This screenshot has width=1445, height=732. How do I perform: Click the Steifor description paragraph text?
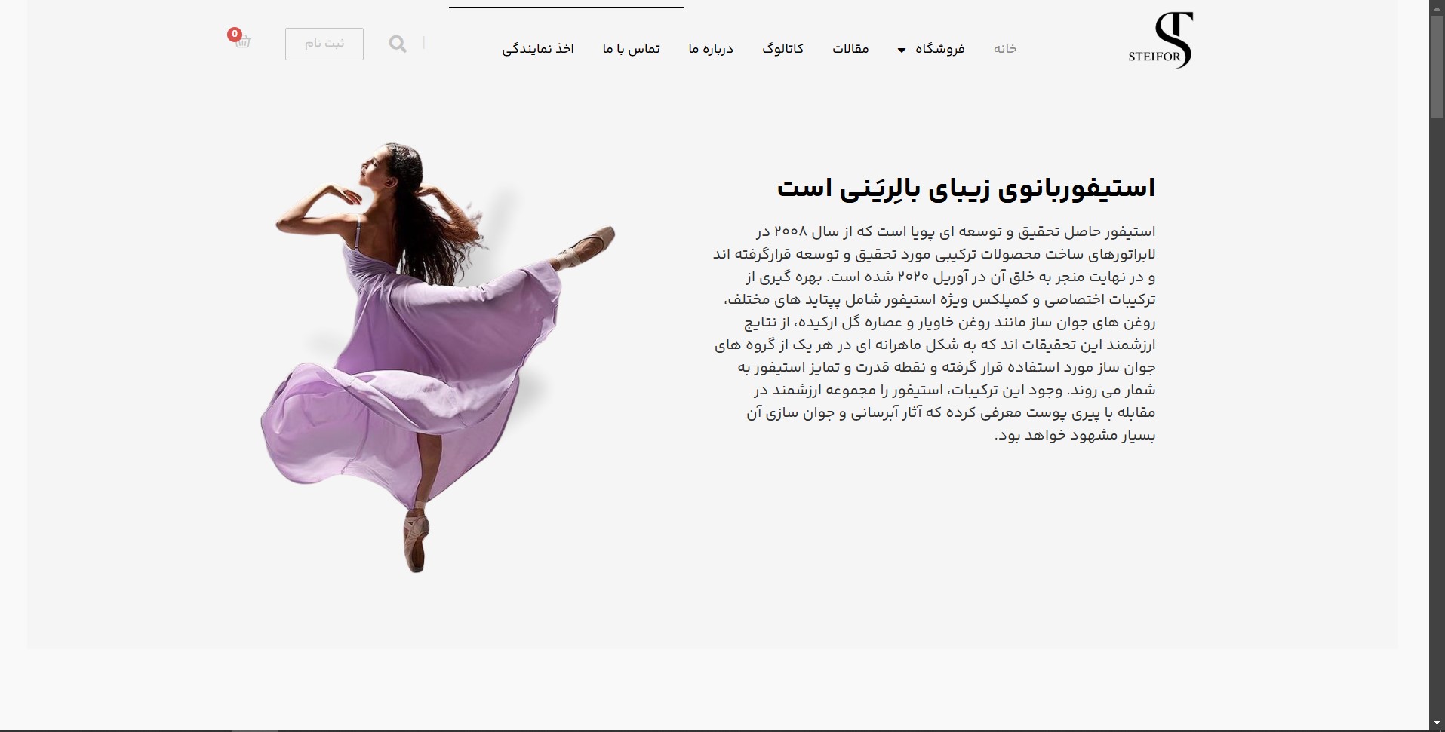tap(936, 333)
